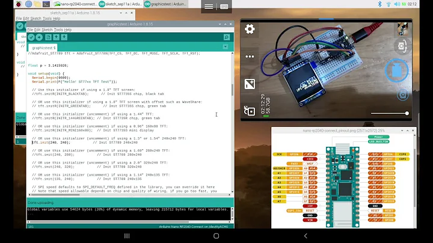Open the Raspberry Pi main menu
Screen dimensions: 433x243
[19, 4]
